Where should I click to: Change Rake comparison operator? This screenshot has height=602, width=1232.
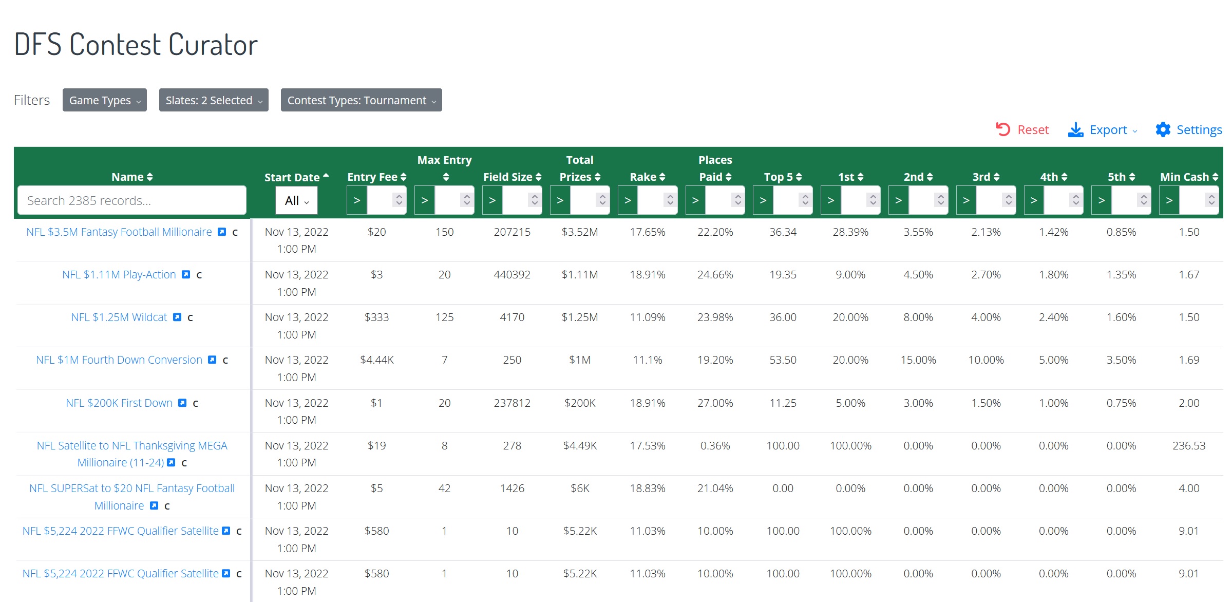(628, 200)
